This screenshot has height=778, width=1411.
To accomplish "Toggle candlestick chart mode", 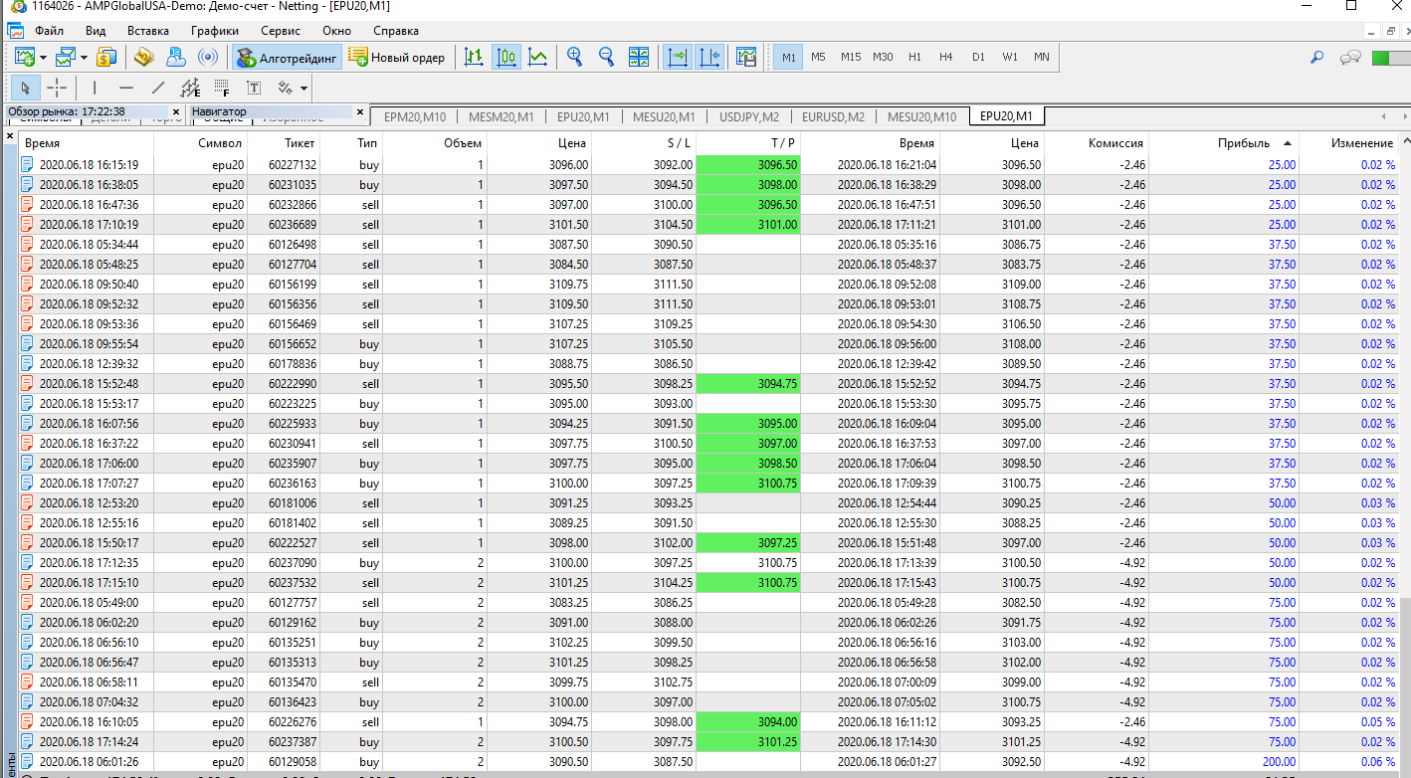I will click(x=505, y=58).
